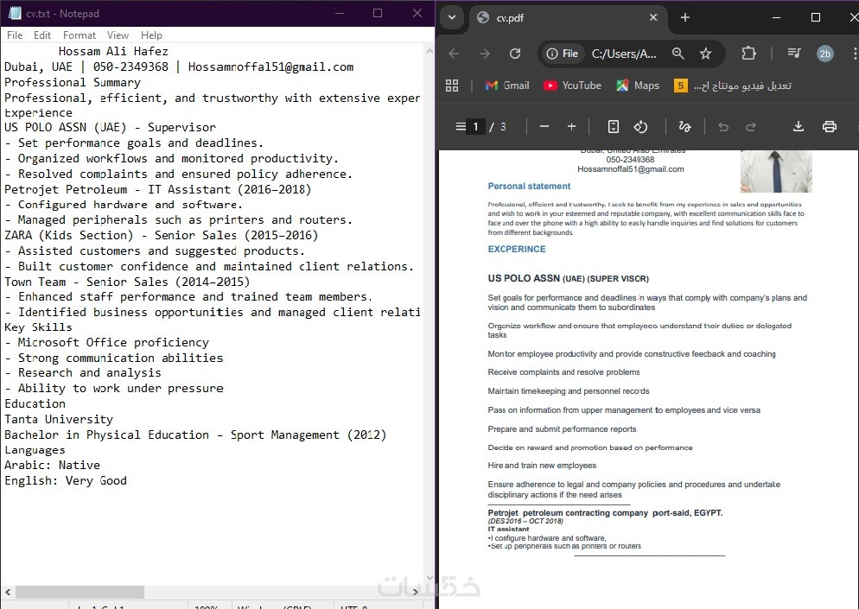Click 'Petrojet petroleum contracting company' line in PDF
This screenshot has width=859, height=609.
click(x=605, y=513)
